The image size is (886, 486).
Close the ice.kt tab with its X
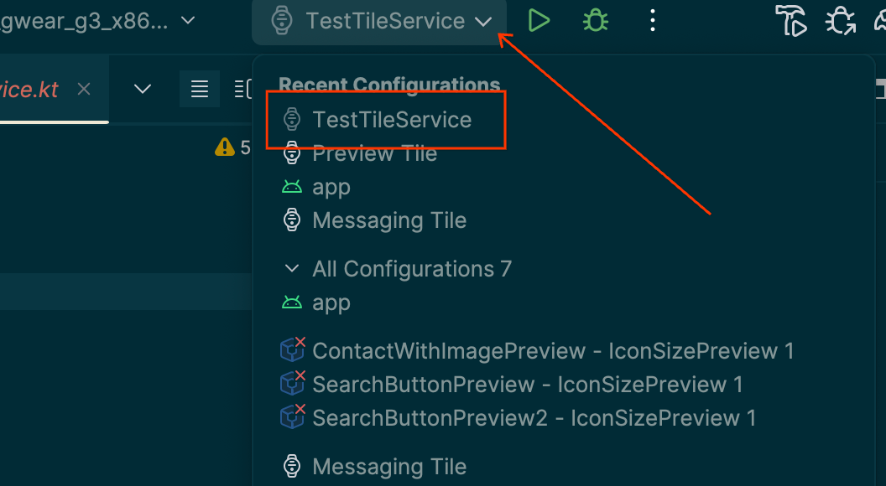click(83, 88)
